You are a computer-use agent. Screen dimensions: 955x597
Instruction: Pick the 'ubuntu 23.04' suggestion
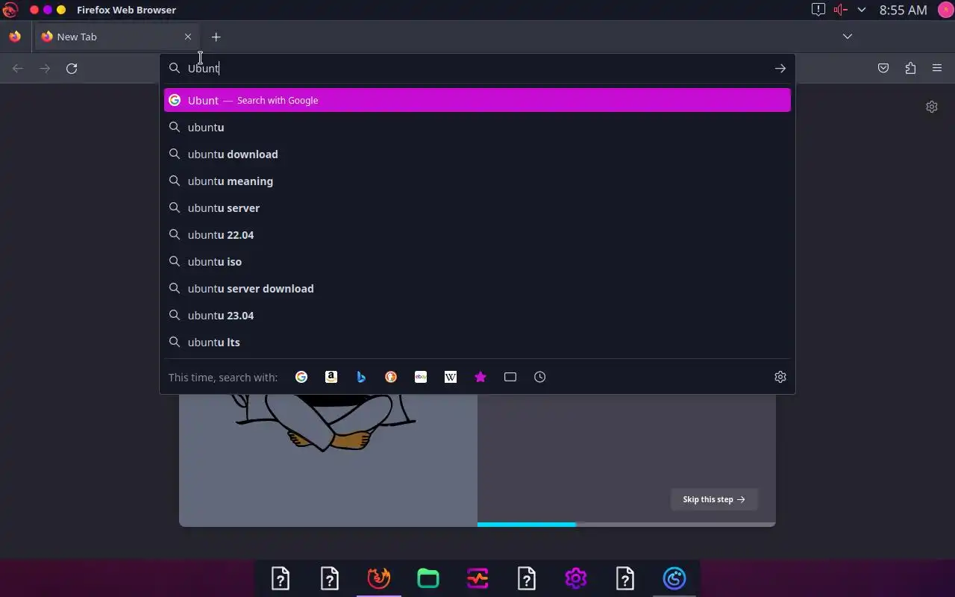(477, 315)
